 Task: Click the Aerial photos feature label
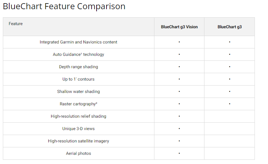click(78, 153)
